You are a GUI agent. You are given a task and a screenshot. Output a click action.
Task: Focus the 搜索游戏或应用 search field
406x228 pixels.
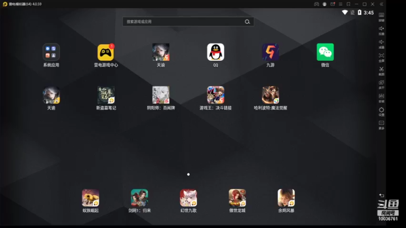pyautogui.click(x=188, y=22)
